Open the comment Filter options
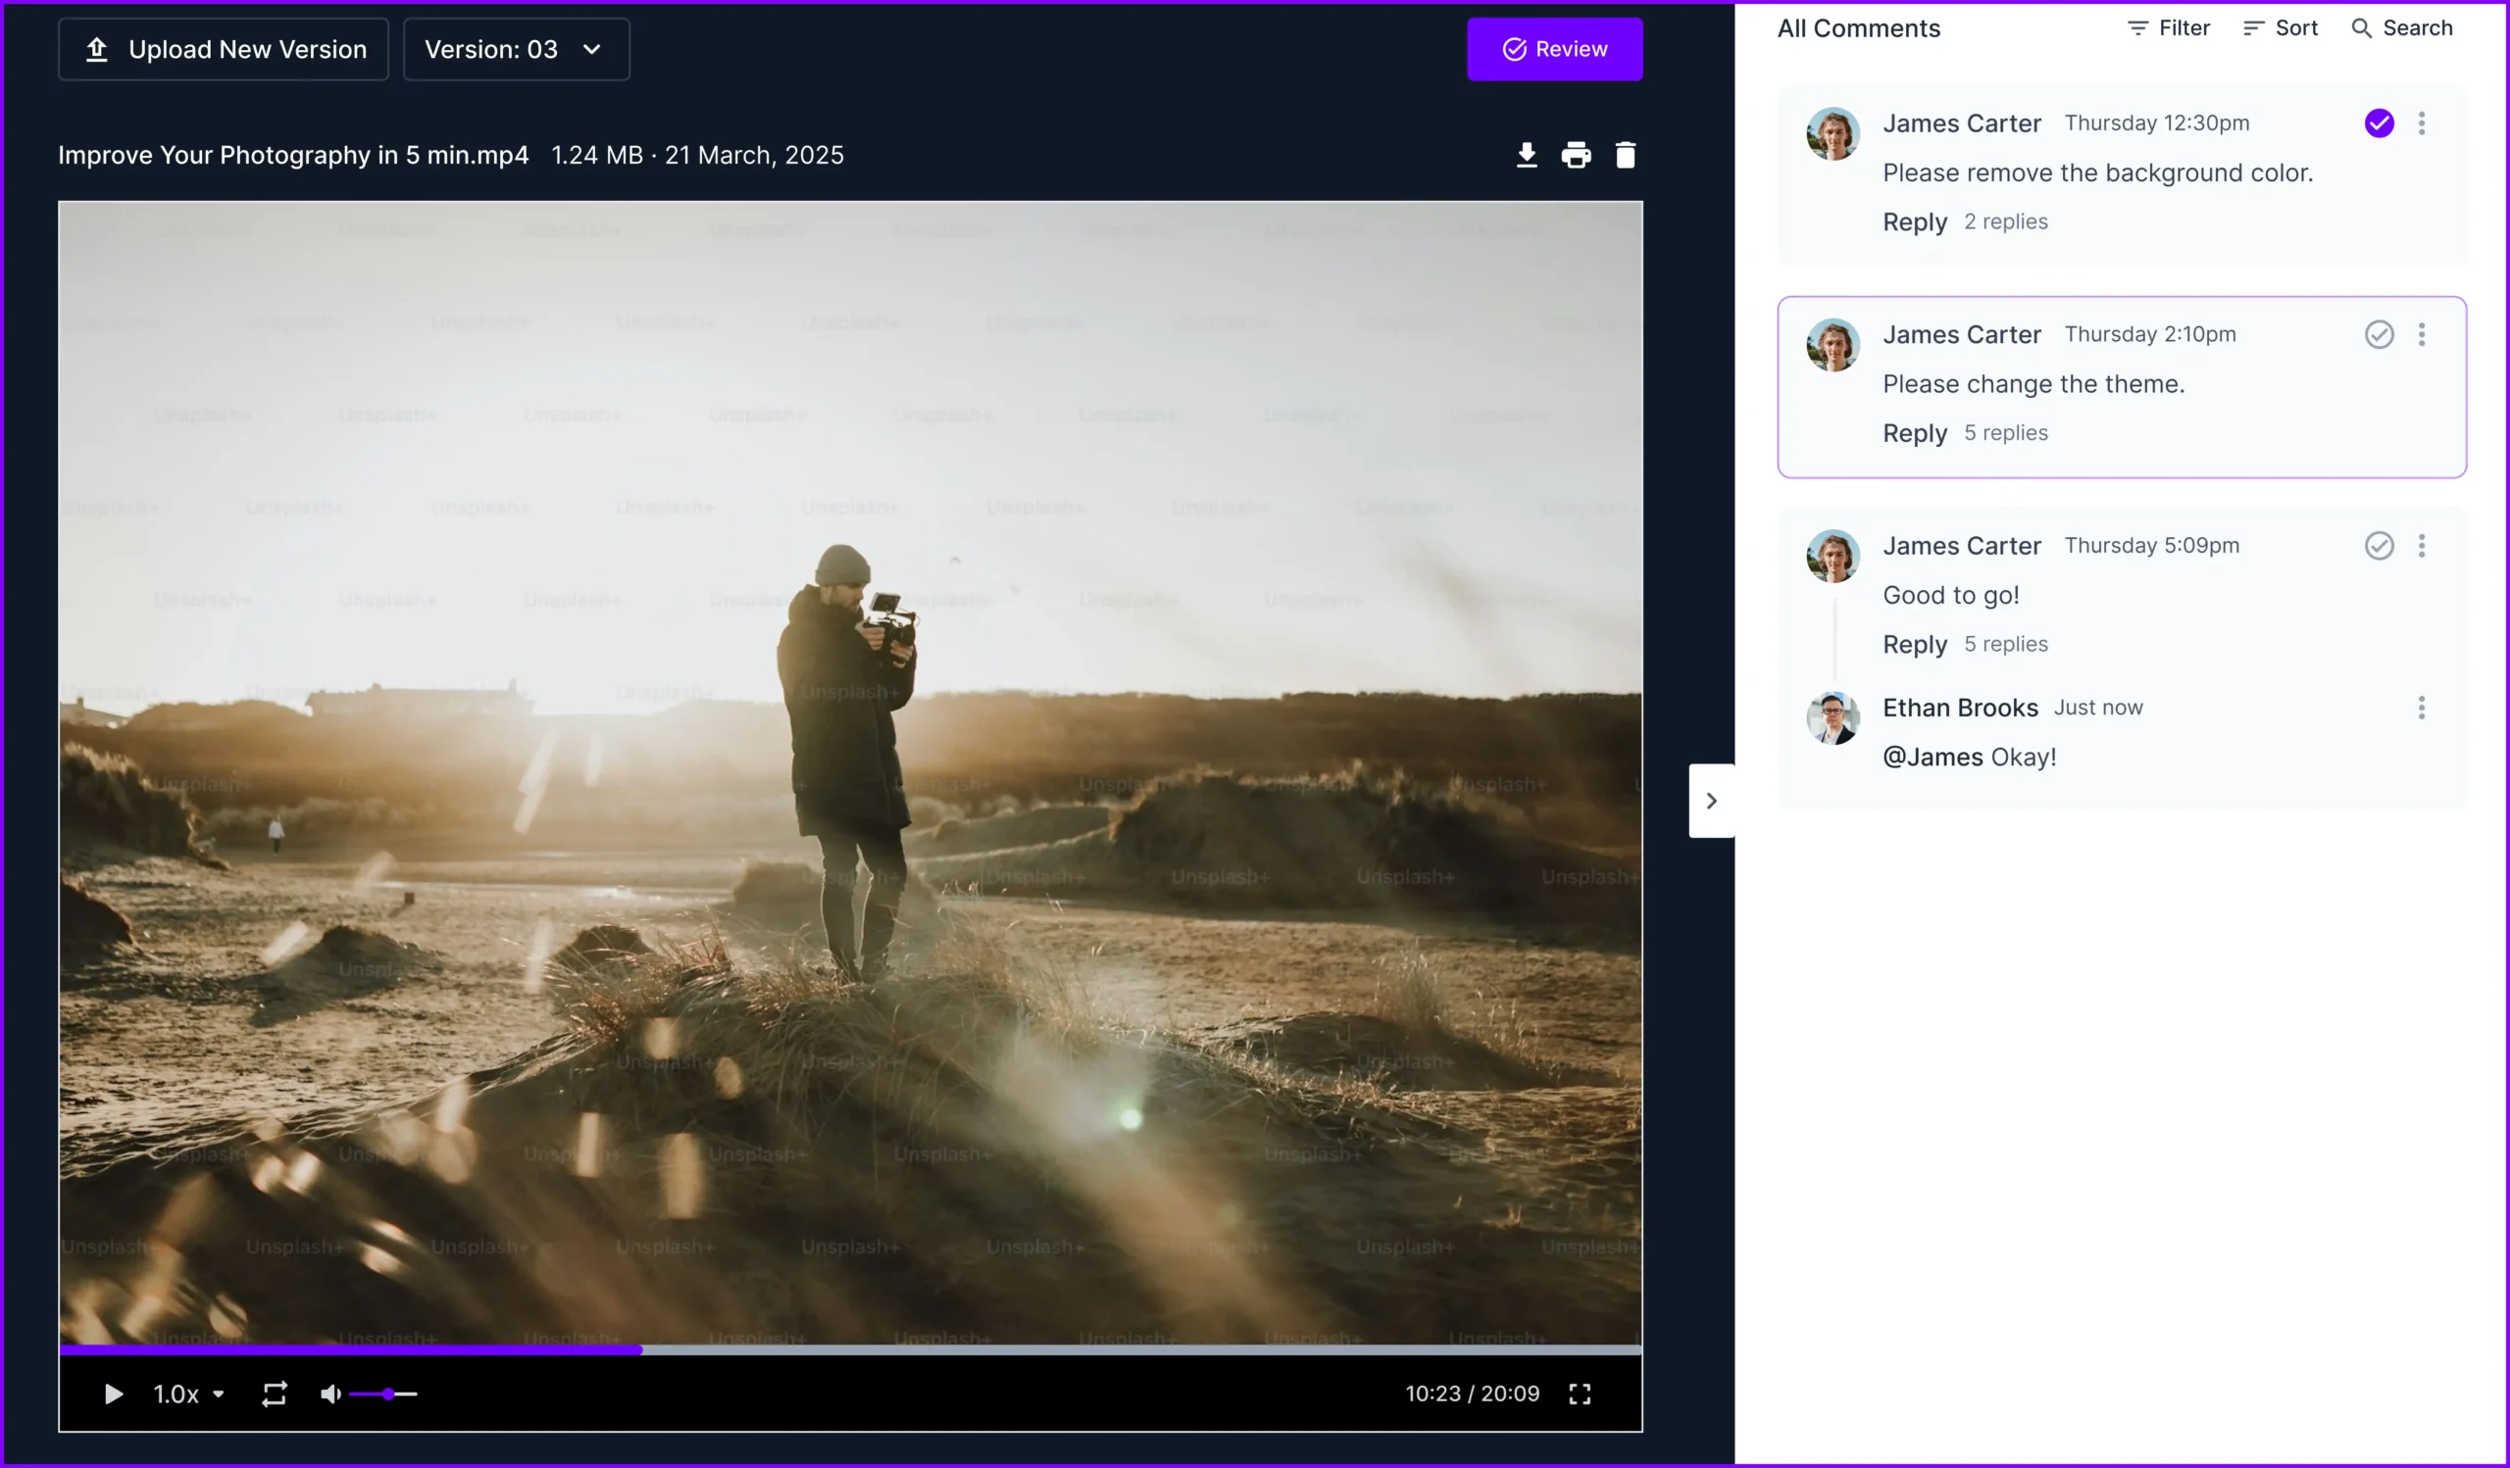Image resolution: width=2510 pixels, height=1468 pixels. pos(2169,26)
